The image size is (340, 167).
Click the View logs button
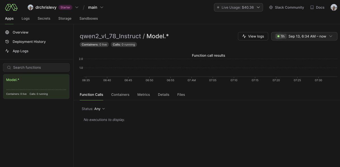253,36
